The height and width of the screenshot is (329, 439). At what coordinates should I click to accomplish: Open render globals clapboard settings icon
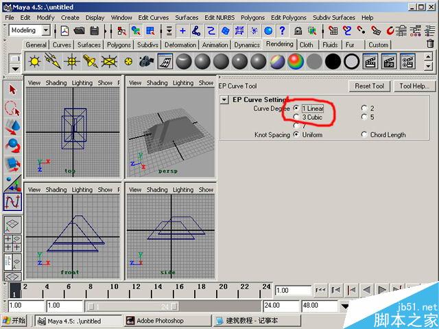pos(407,61)
